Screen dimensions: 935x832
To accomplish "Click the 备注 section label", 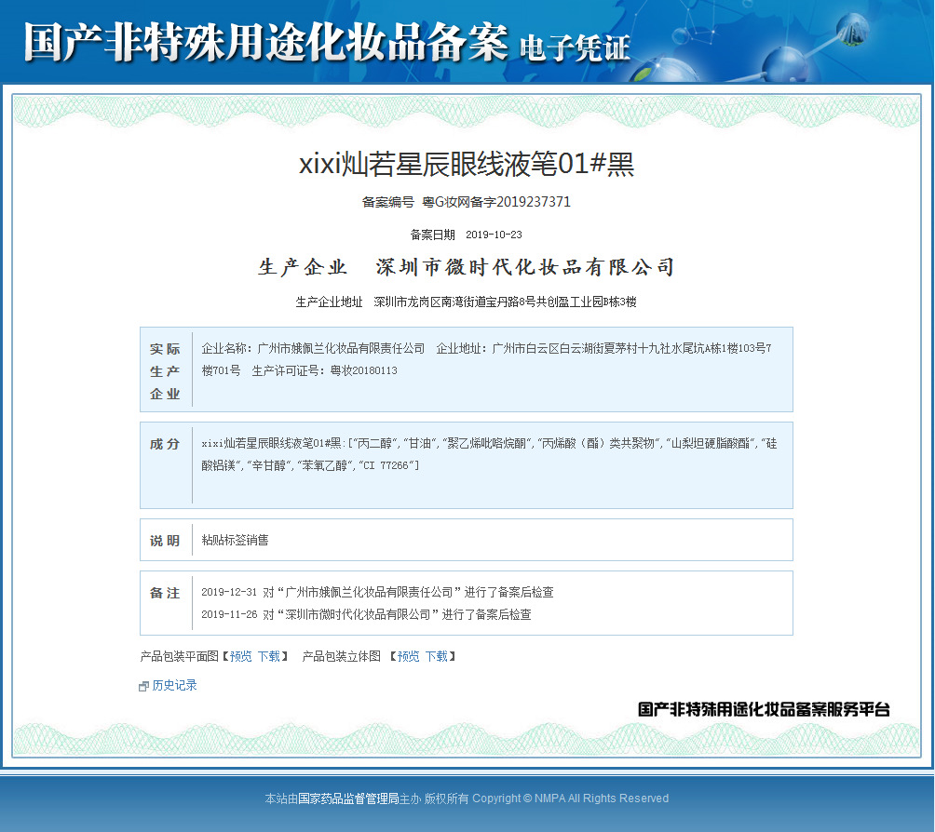I will click(x=165, y=593).
